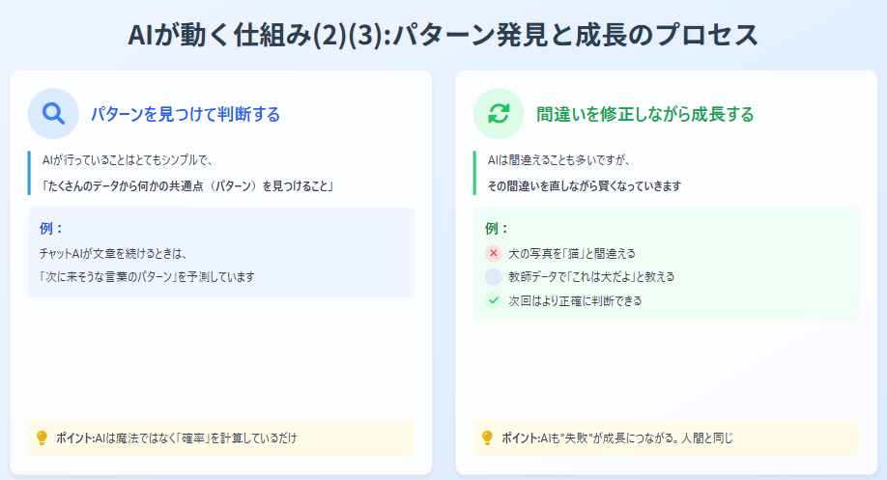Click the lightbulb icon in left ポイント box

click(42, 438)
